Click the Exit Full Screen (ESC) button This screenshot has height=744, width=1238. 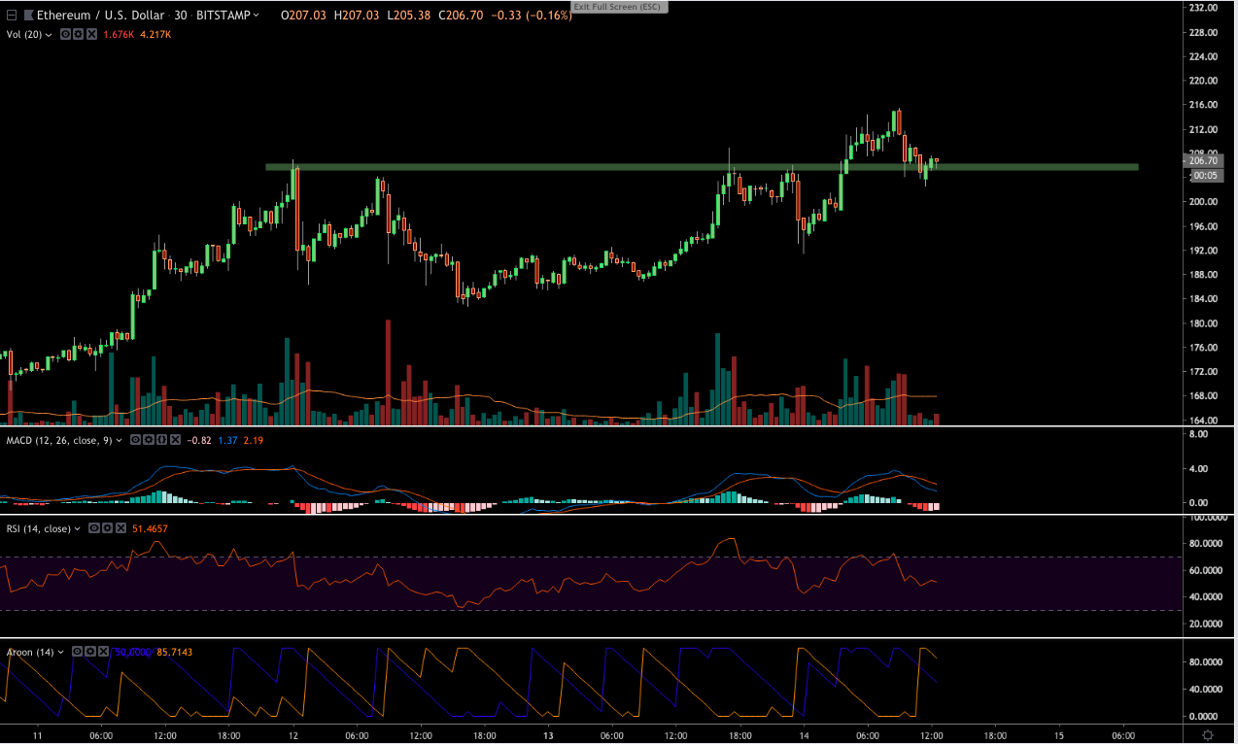point(622,7)
